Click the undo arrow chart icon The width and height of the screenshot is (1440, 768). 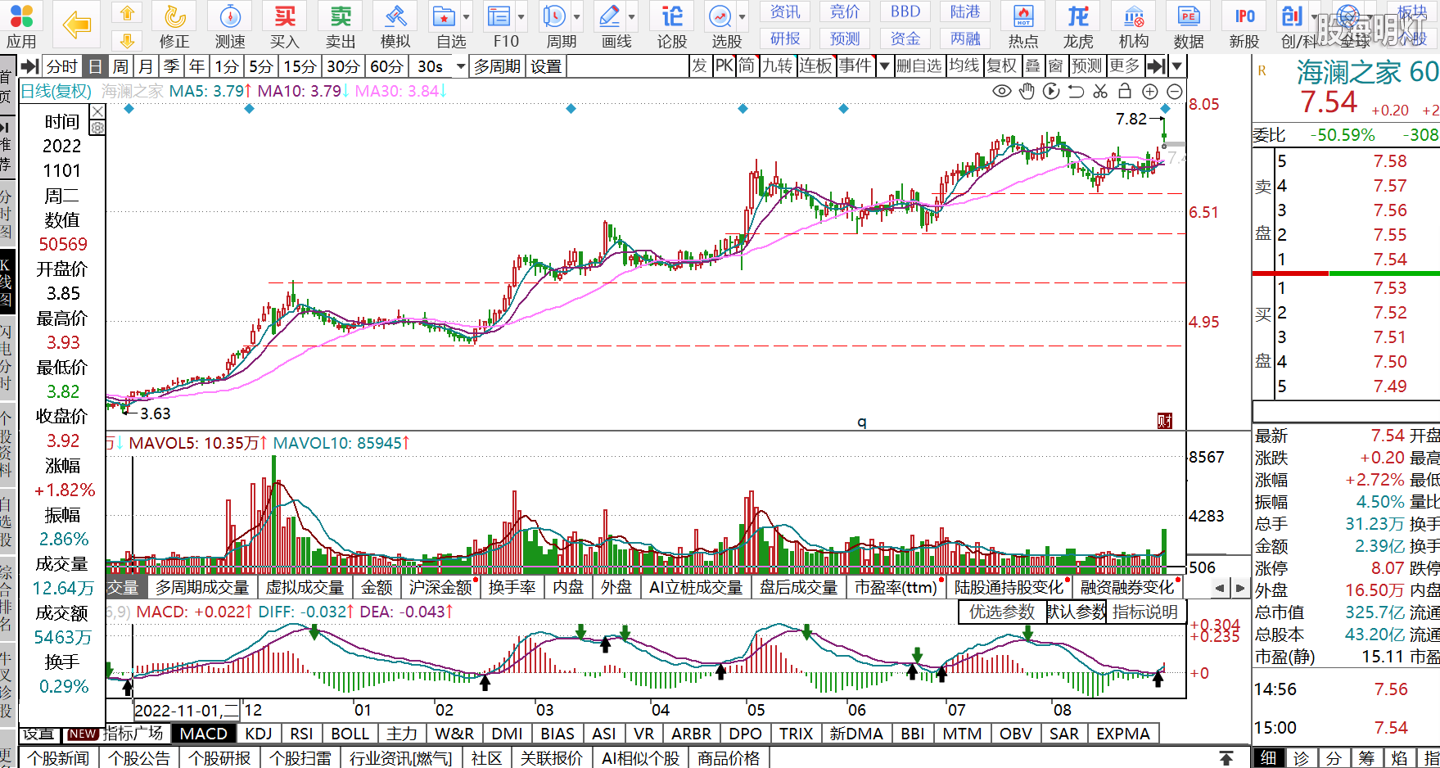click(x=1076, y=91)
